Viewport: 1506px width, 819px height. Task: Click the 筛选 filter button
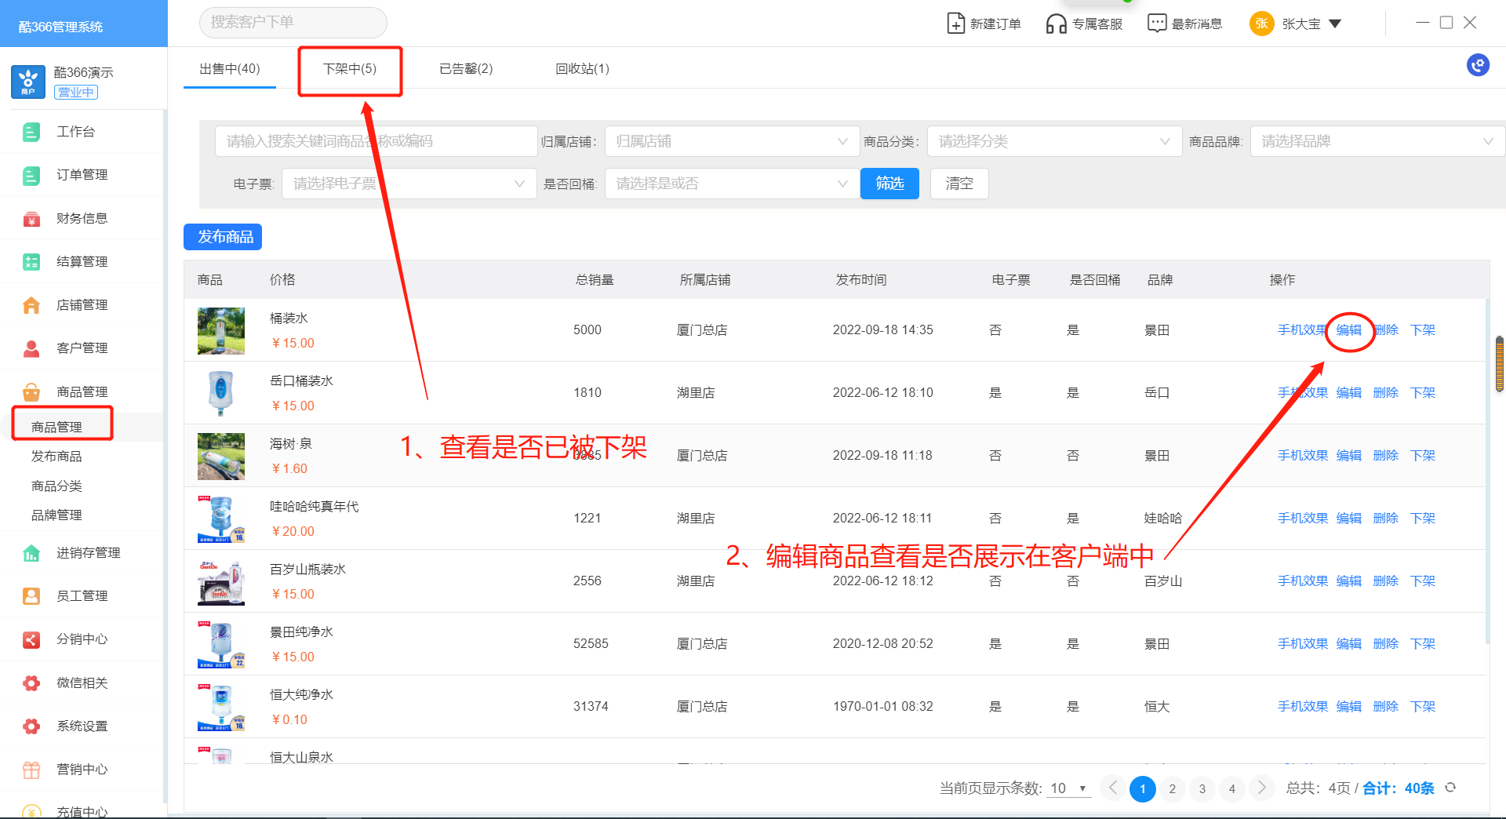[x=889, y=184]
